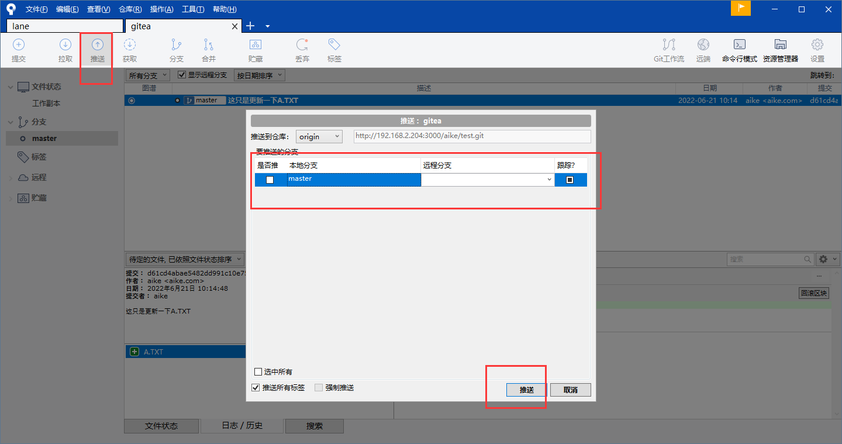The width and height of the screenshot is (842, 444).
Task: Select the 这只是更新一下A.TXT commit row
Action: tap(482, 101)
